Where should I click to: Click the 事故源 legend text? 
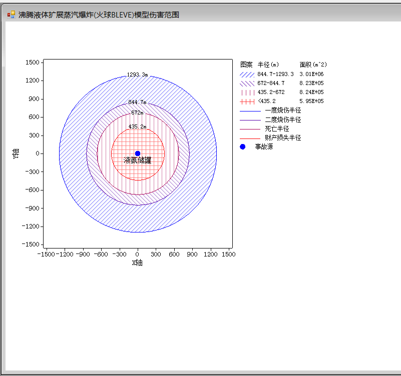[x=264, y=146]
